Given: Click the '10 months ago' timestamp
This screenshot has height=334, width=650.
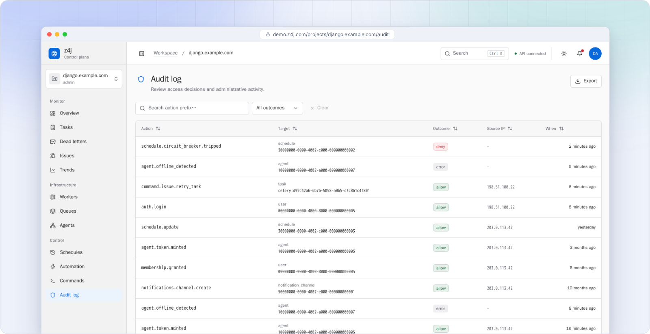Looking at the screenshot, I should (581, 288).
